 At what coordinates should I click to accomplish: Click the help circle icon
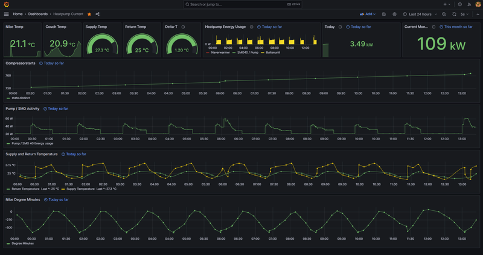click(x=460, y=4)
